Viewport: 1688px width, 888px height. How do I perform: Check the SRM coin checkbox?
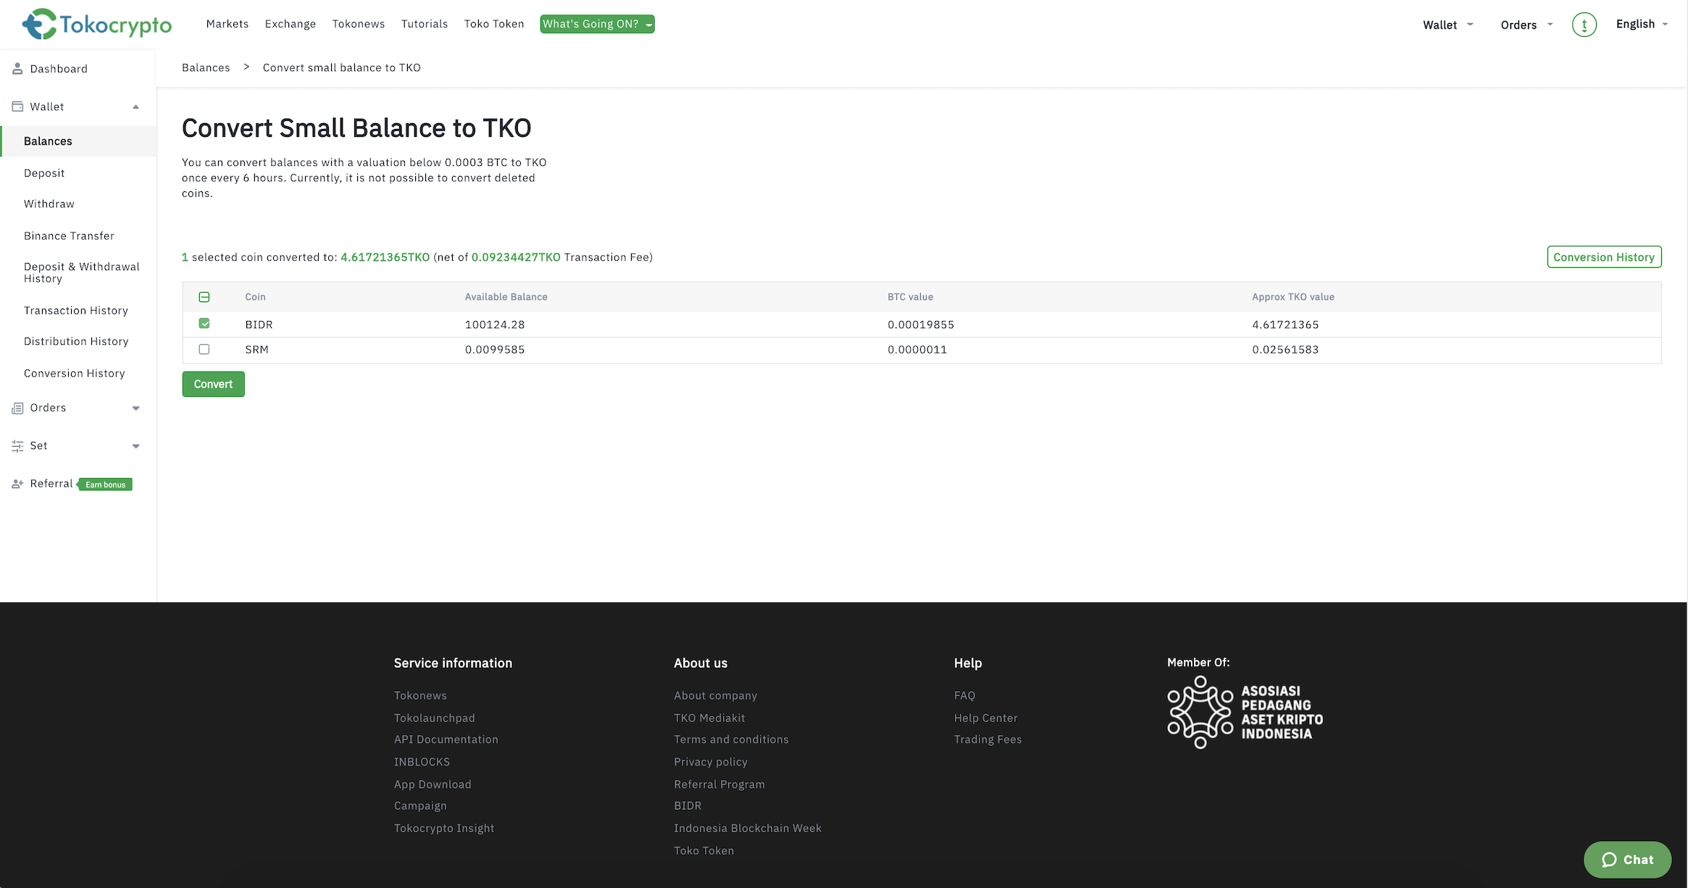coord(204,349)
